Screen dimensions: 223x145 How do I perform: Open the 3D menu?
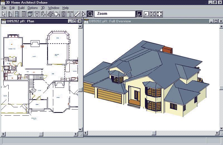[43, 8]
